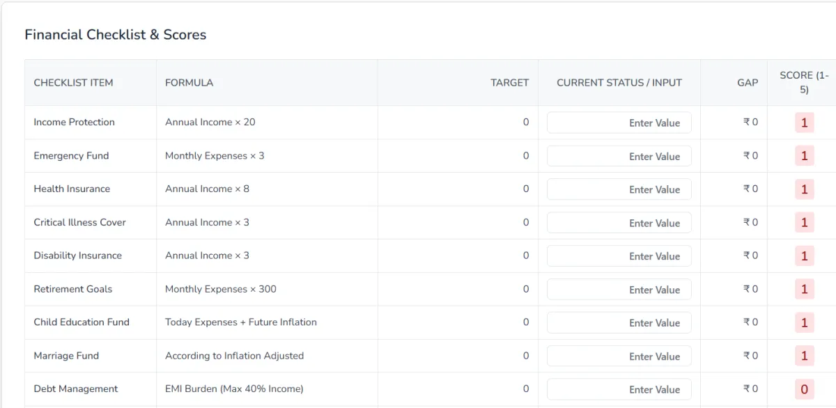Click the Current Status / Input header
This screenshot has height=408, width=836.
coord(619,83)
